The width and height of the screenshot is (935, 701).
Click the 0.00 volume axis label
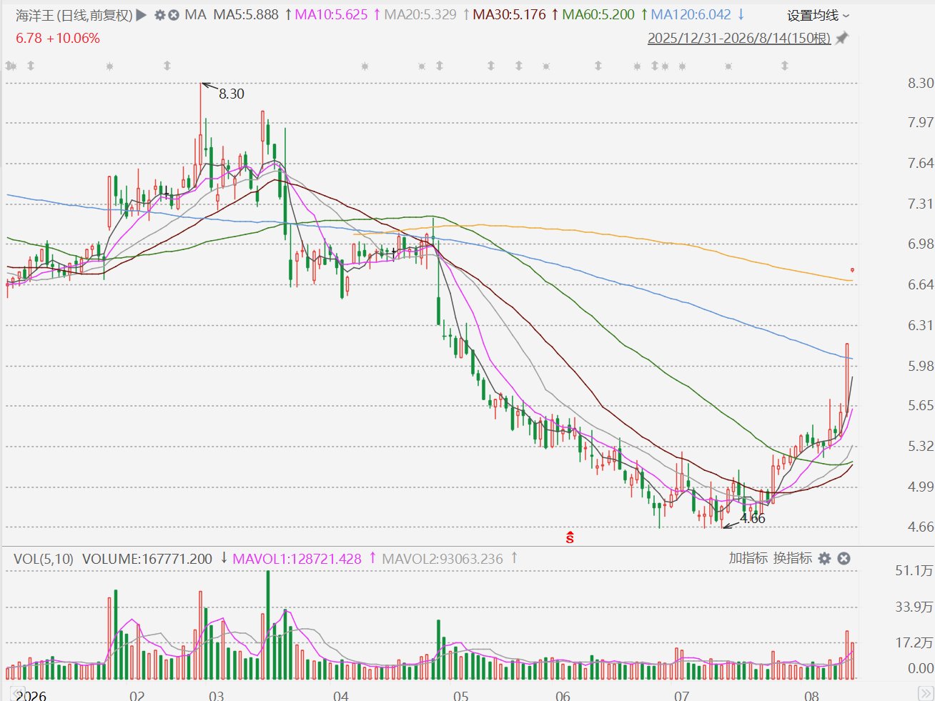pos(921,668)
